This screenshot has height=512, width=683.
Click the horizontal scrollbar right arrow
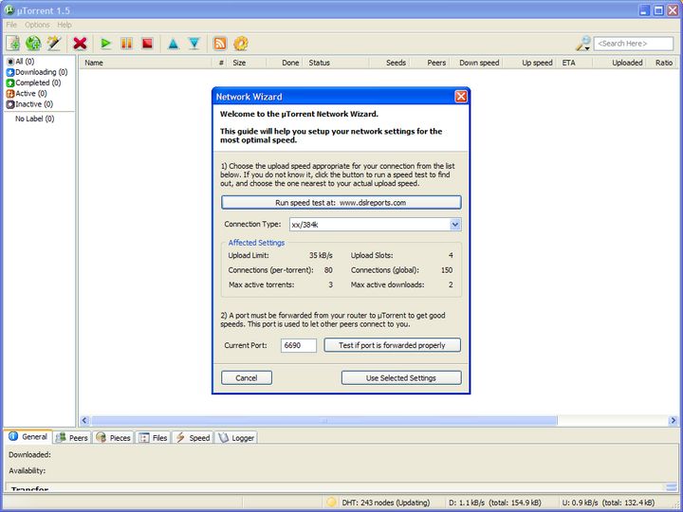[x=673, y=421]
